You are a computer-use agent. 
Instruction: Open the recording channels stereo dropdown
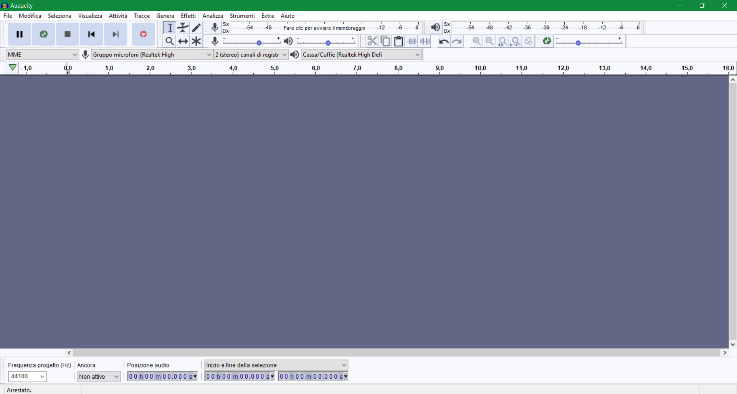251,54
